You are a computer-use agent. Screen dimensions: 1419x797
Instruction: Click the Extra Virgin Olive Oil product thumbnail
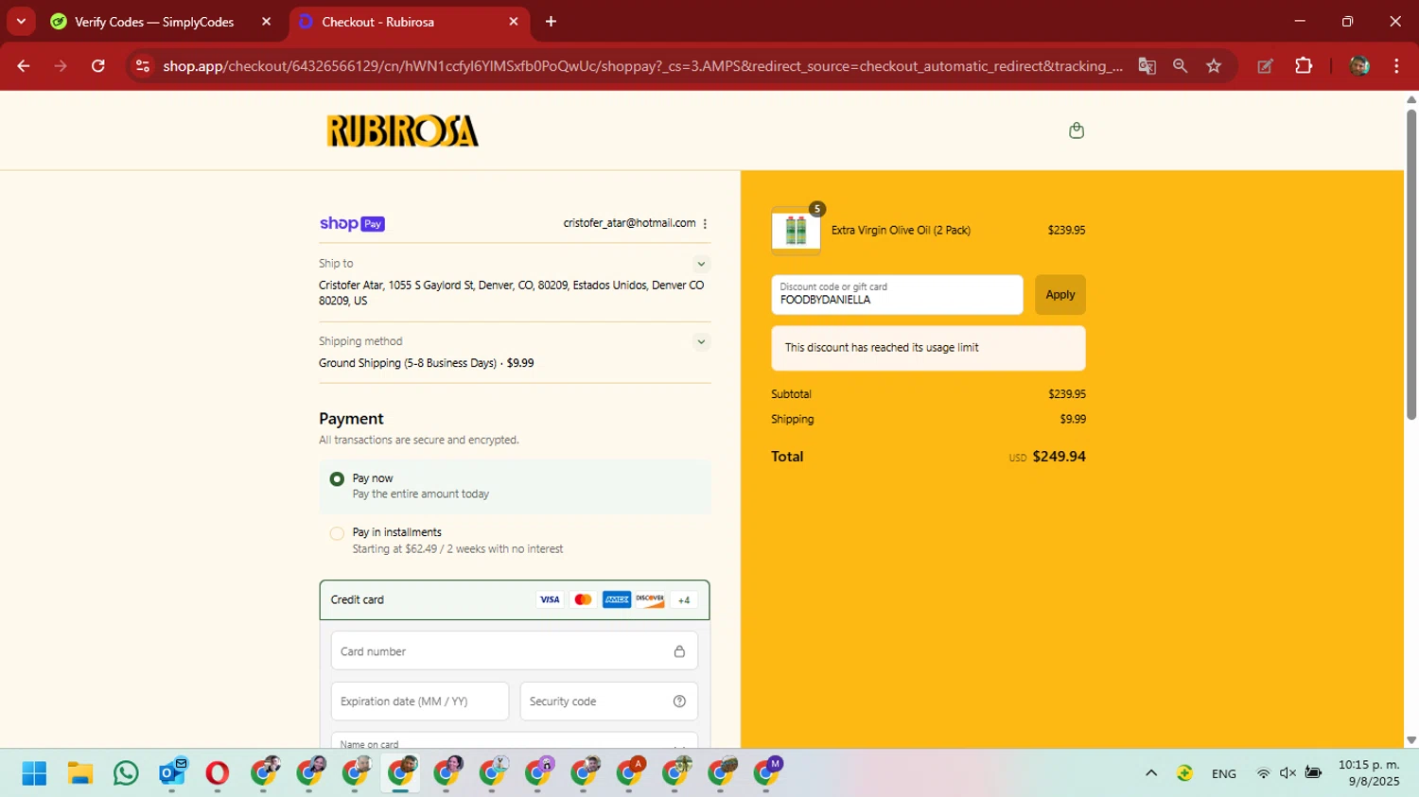point(796,231)
